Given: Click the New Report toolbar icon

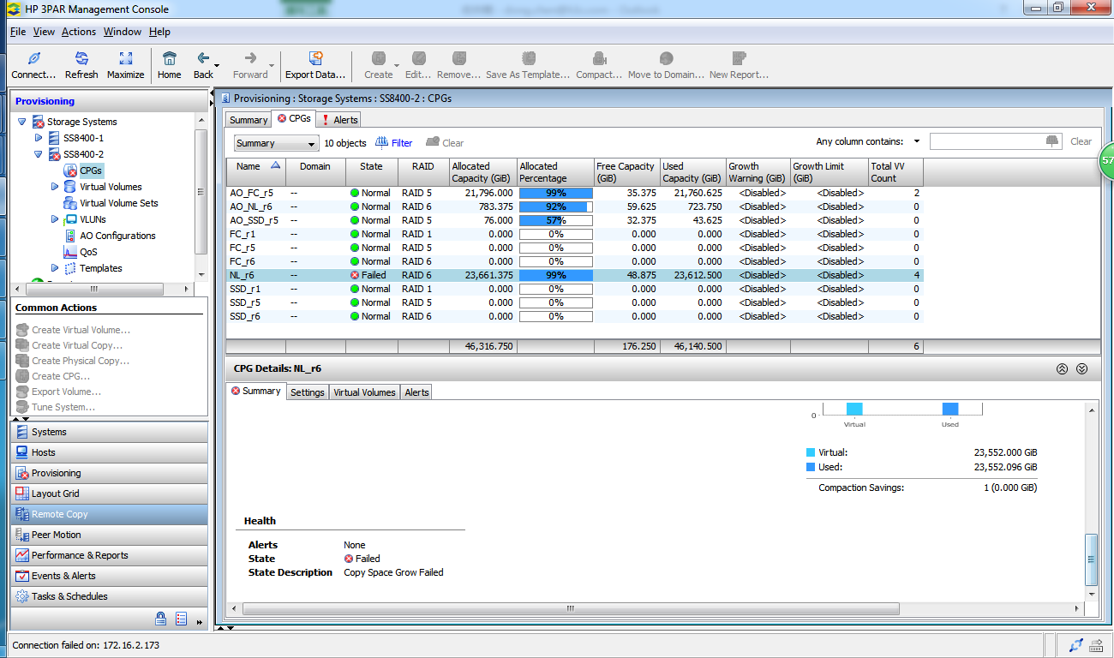Looking at the screenshot, I should 739,58.
